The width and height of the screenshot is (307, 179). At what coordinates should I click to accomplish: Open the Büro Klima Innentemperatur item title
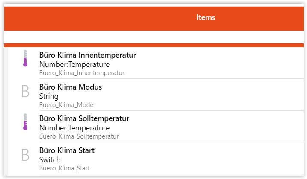pyautogui.click(x=88, y=55)
